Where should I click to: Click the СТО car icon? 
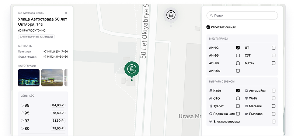coord(211,99)
